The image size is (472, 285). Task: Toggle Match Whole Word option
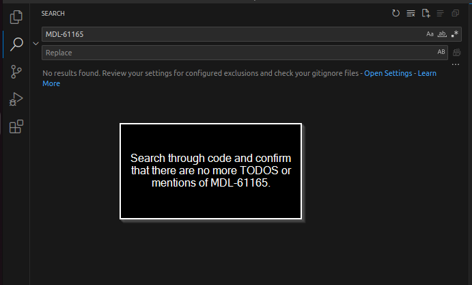point(442,34)
